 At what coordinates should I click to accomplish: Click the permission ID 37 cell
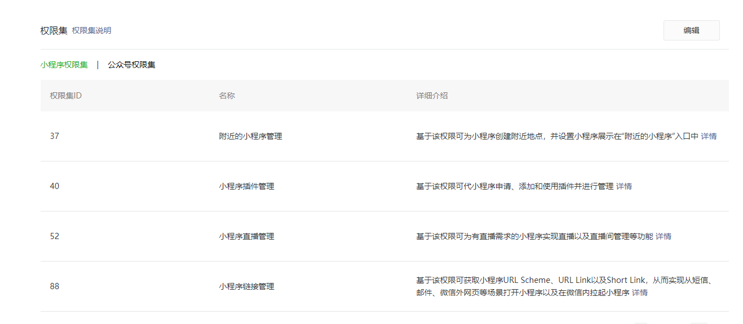pyautogui.click(x=55, y=136)
